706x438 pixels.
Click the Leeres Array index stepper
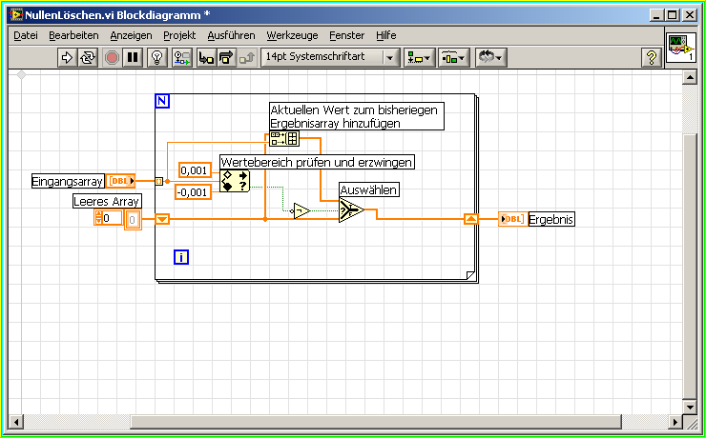click(x=99, y=218)
